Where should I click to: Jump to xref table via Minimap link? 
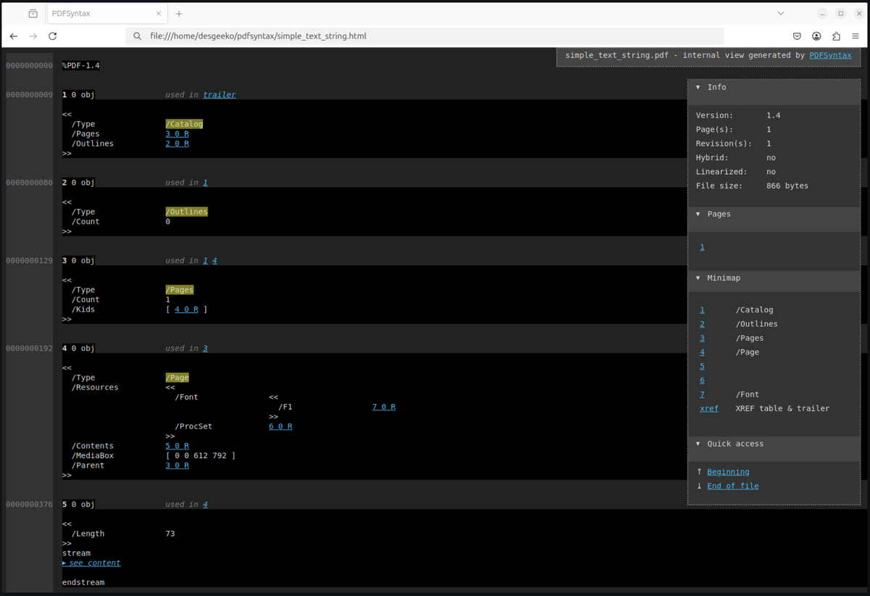[709, 408]
